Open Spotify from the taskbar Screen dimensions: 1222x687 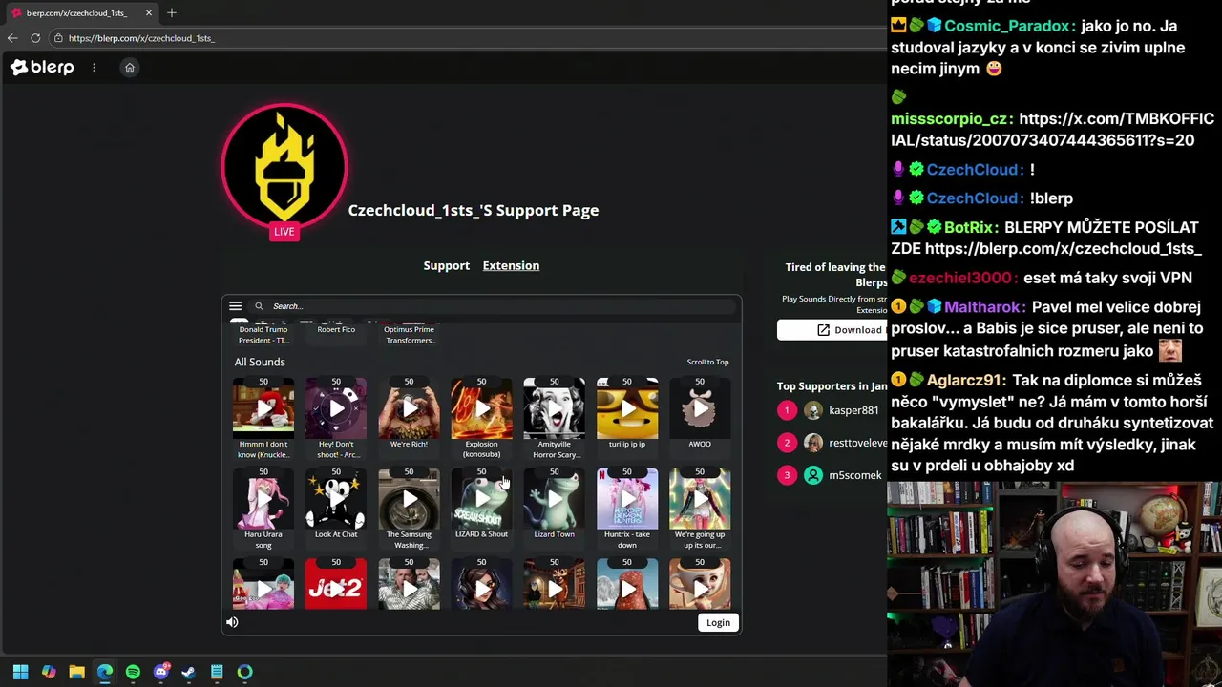pyautogui.click(x=133, y=672)
